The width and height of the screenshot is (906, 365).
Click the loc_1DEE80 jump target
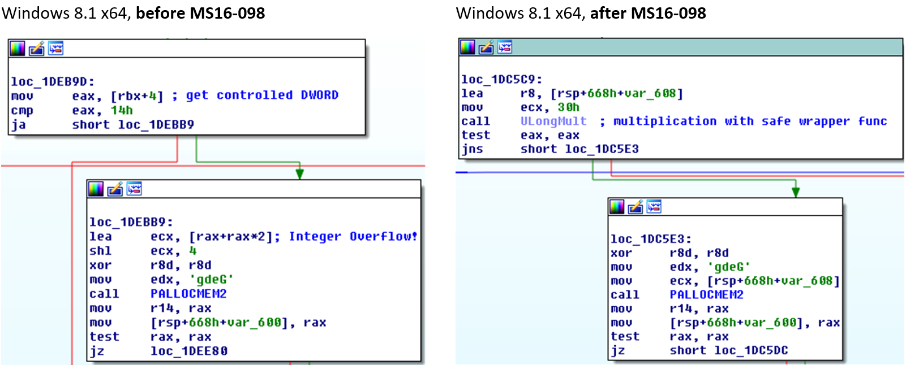(189, 351)
